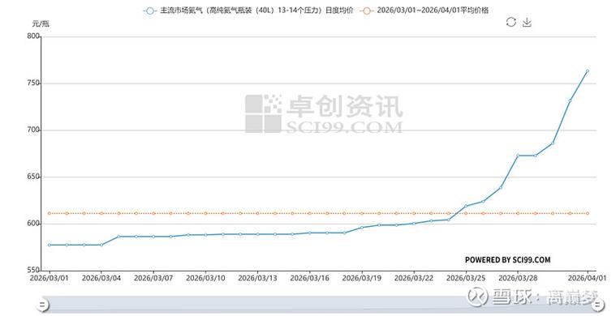Image resolution: width=616 pixels, height=316 pixels.
Task: Click the blue data point on 2026/03/28
Action: click(x=518, y=156)
